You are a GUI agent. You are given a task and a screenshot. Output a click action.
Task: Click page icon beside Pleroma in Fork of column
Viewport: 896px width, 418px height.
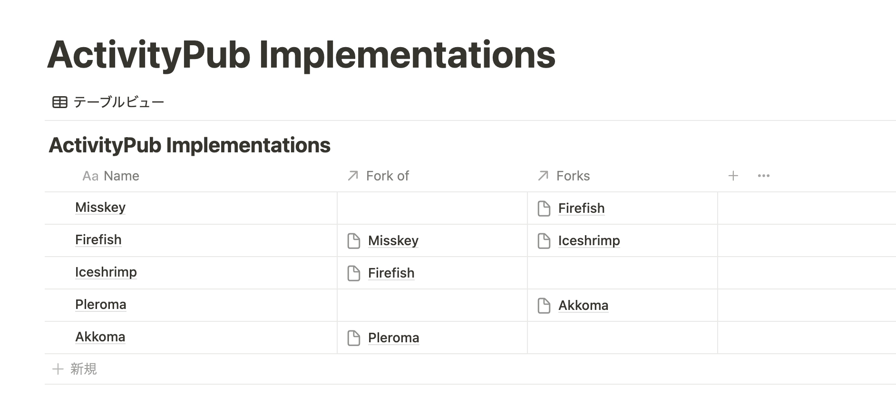click(x=353, y=338)
